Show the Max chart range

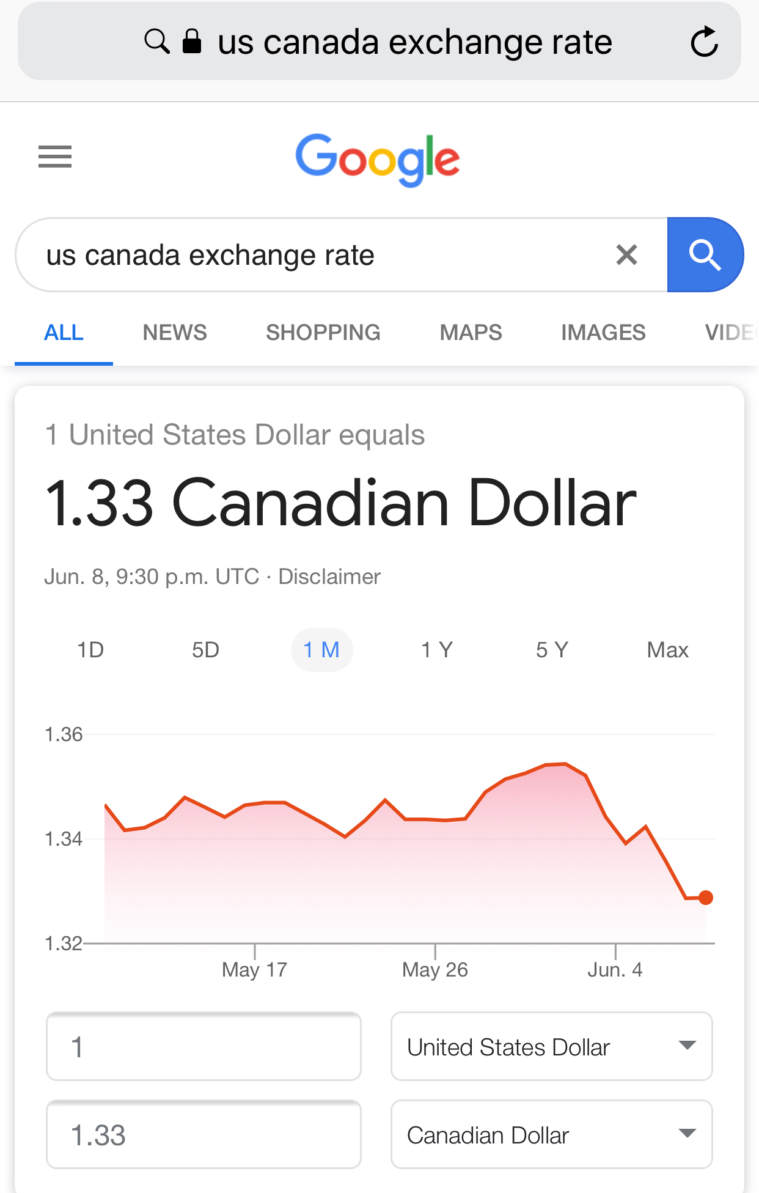pyautogui.click(x=668, y=649)
